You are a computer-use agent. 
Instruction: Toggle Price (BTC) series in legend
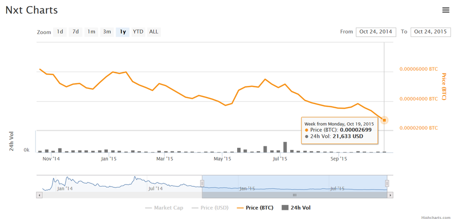(255, 208)
